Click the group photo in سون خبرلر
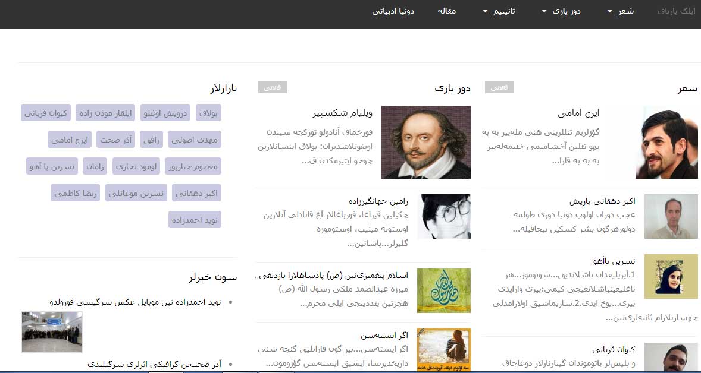 [x=52, y=332]
